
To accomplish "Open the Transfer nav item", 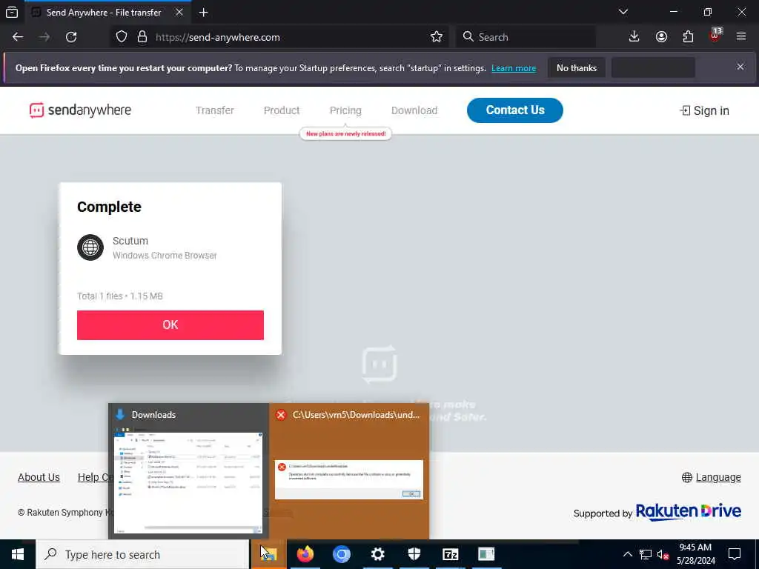I will [x=215, y=110].
